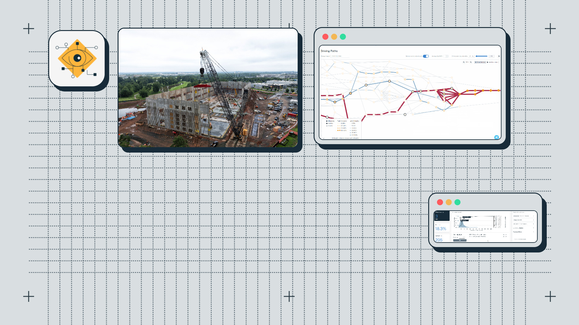
Task: Click the 18.3% metric card
Action: tap(442, 227)
